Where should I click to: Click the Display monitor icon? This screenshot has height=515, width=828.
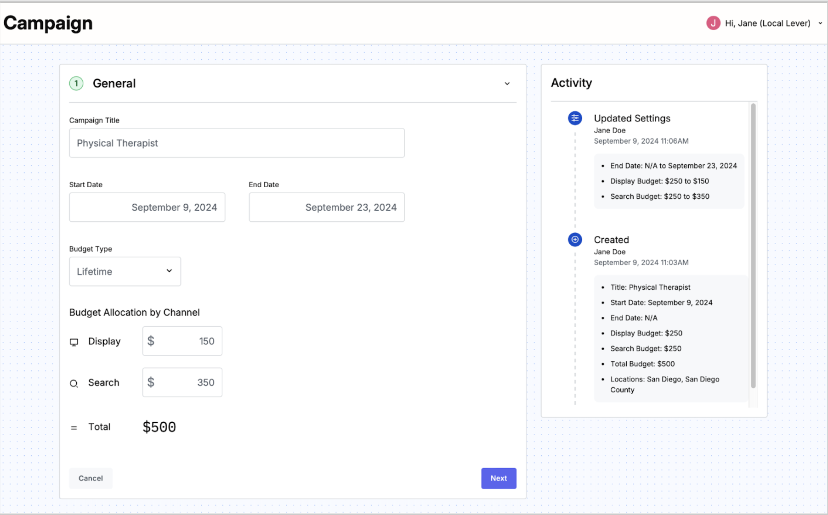point(74,342)
